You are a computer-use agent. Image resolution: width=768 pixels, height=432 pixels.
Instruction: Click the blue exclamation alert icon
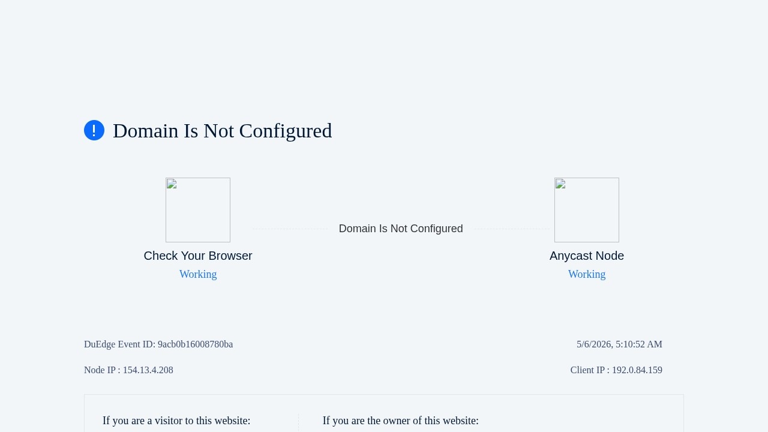point(94,130)
